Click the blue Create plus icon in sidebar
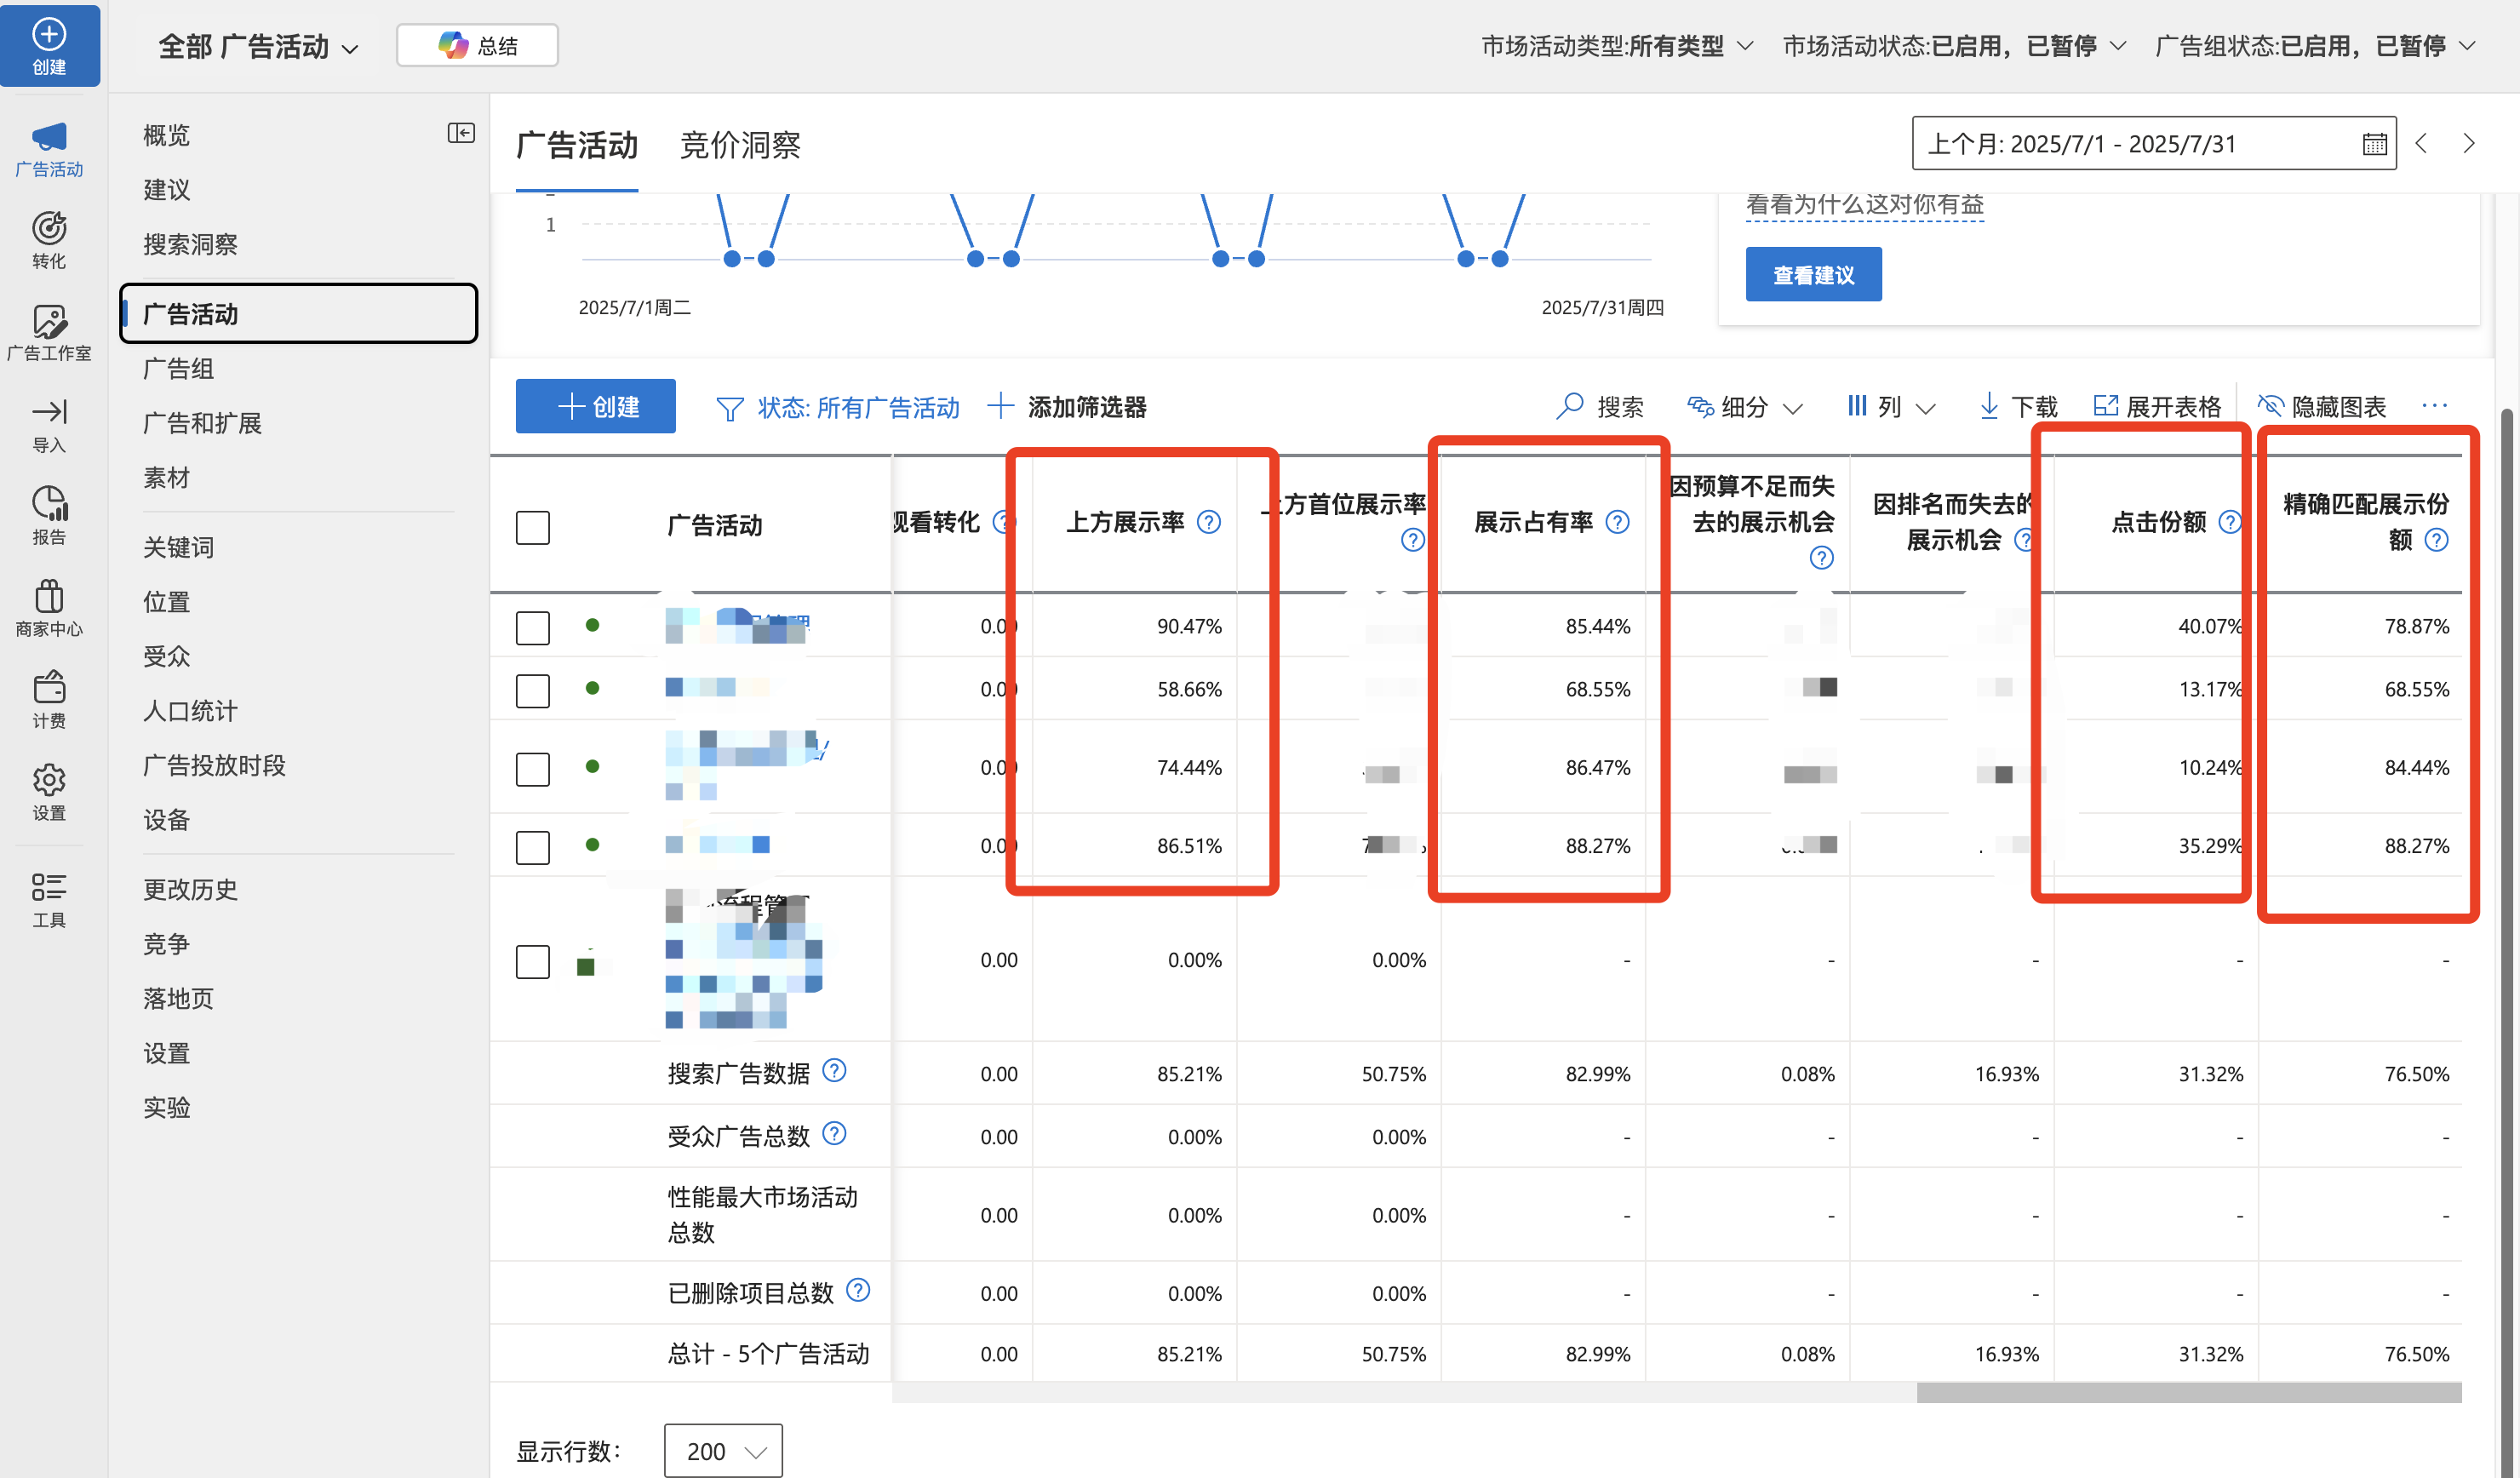Image resolution: width=2520 pixels, height=1478 pixels. 49,34
